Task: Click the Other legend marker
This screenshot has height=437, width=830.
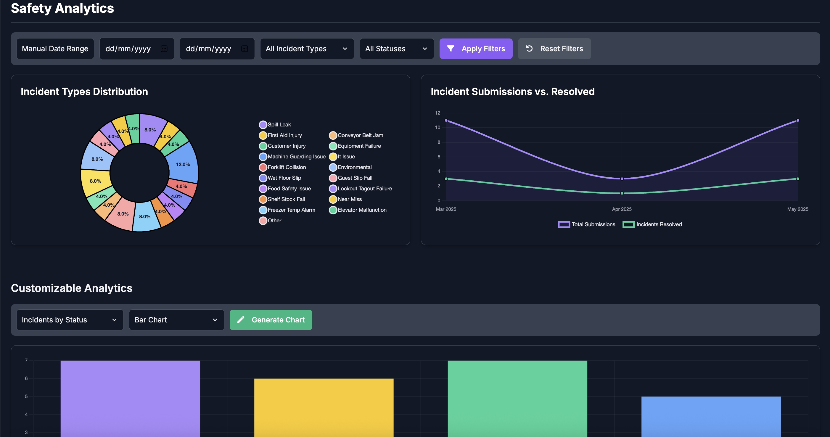Action: tap(263, 221)
